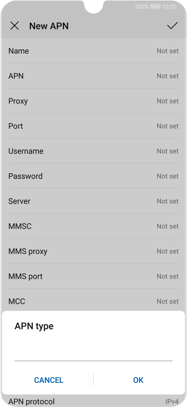Tap the Proxy row

(93, 101)
